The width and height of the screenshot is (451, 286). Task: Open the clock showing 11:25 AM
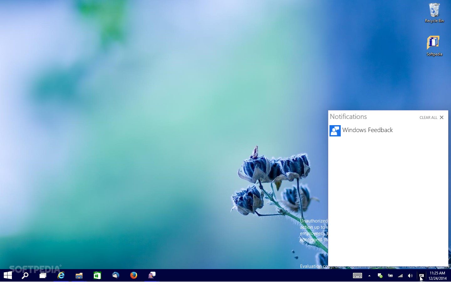(438, 276)
